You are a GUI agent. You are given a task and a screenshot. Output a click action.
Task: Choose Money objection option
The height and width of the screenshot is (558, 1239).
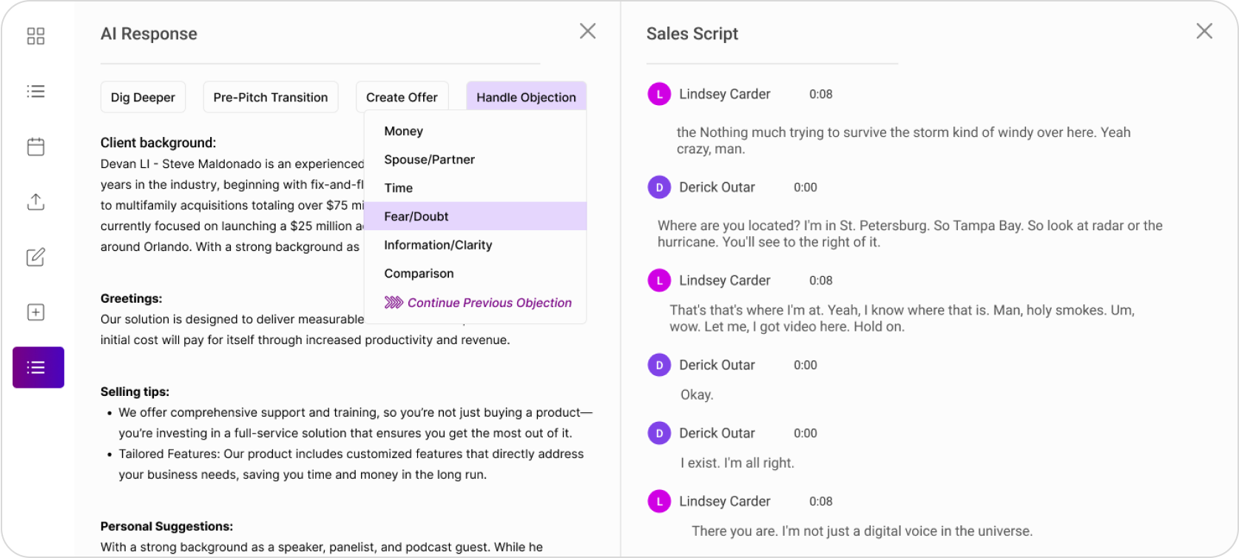[403, 131]
